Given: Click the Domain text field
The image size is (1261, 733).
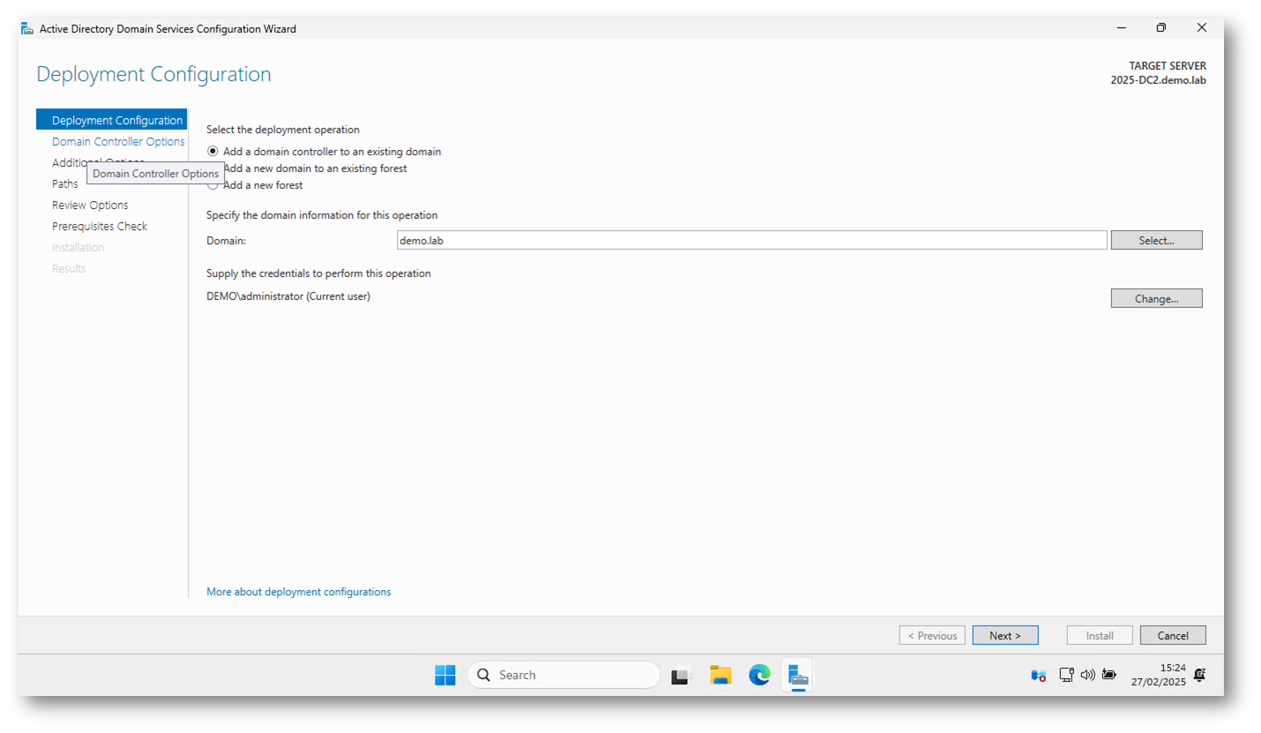Looking at the screenshot, I should pyautogui.click(x=752, y=240).
